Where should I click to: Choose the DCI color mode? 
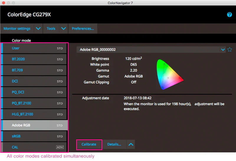click(x=15, y=81)
